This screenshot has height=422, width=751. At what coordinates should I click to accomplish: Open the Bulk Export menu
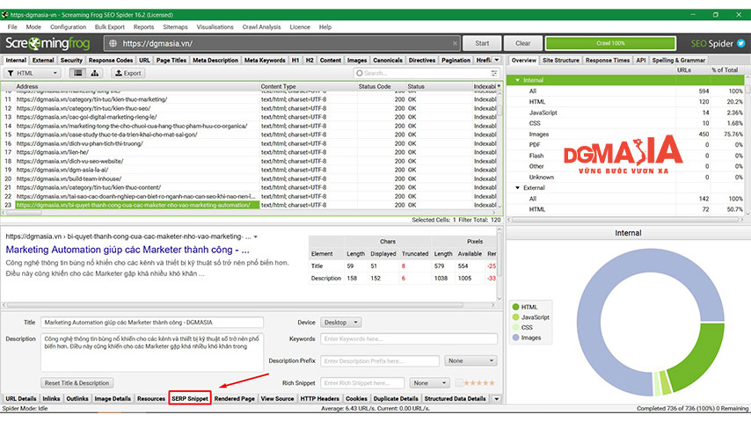[110, 27]
